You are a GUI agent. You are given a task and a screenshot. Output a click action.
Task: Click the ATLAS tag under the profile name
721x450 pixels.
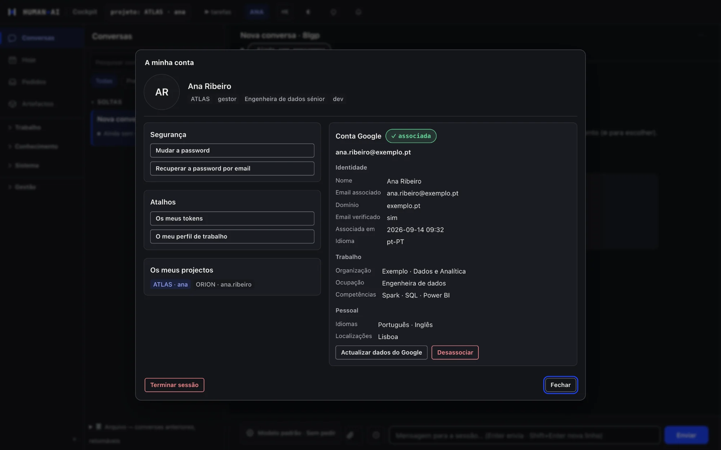tap(200, 99)
